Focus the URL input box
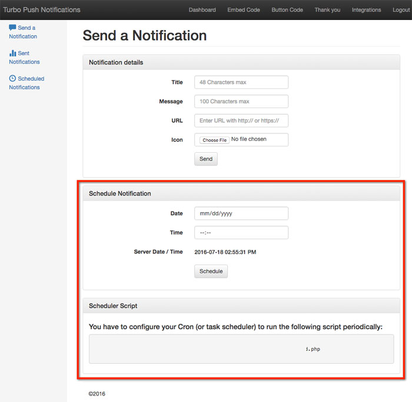This screenshot has height=402, width=412. coord(241,120)
